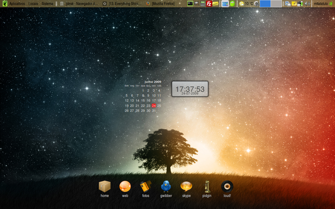The width and height of the screenshot is (335, 209).
Task: Open the home folder dock icon
Action: pos(105,187)
